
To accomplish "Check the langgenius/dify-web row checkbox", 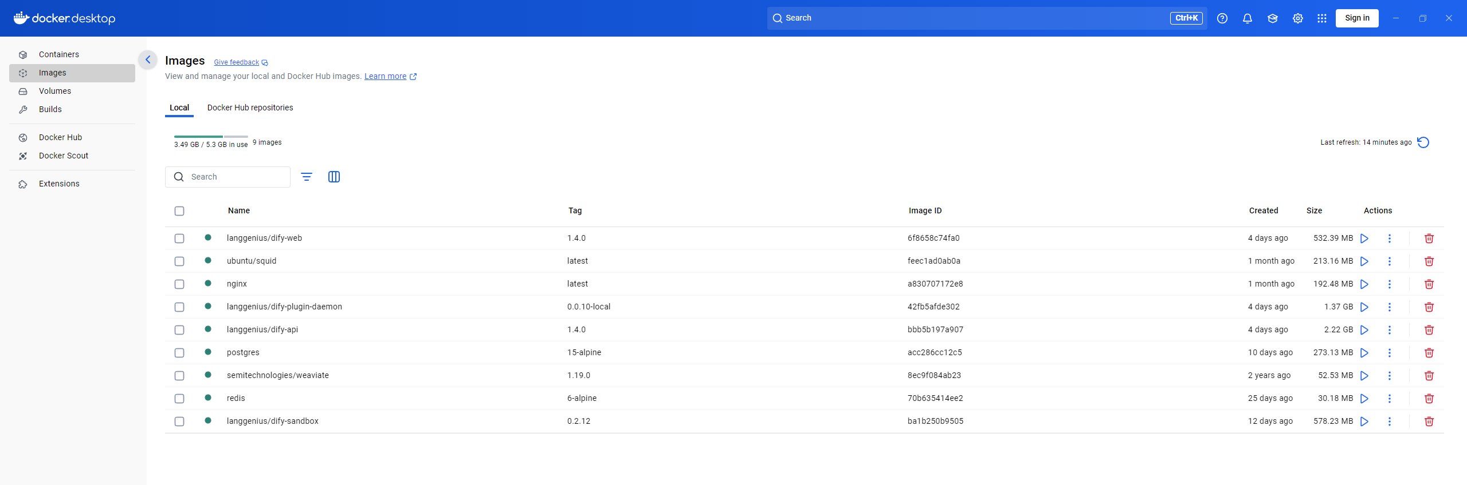I will coord(179,238).
